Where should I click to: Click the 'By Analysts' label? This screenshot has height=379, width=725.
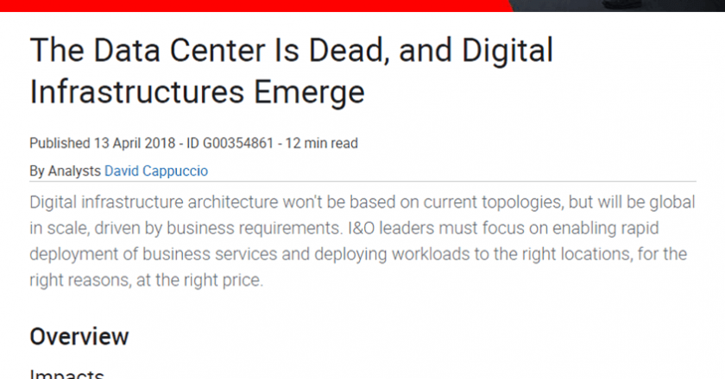66,171
